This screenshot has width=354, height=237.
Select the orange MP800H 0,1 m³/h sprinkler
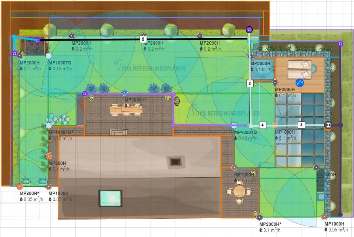pyautogui.click(x=48, y=156)
